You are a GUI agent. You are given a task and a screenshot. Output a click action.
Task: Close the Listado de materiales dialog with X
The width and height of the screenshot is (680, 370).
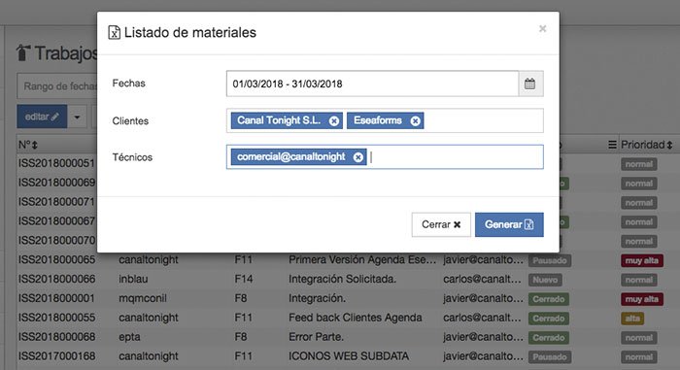click(542, 28)
